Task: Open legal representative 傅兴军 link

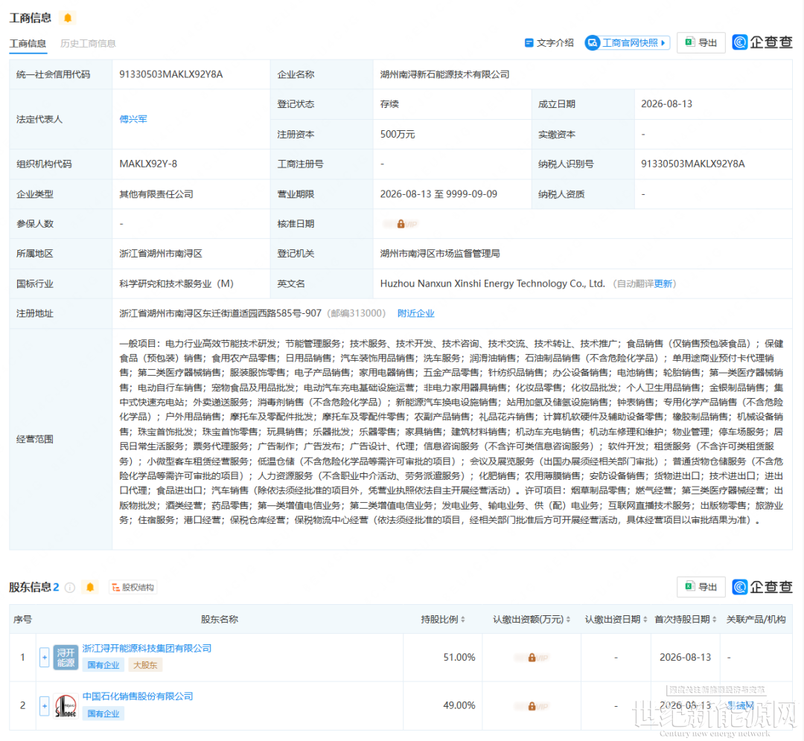Action: [x=133, y=119]
